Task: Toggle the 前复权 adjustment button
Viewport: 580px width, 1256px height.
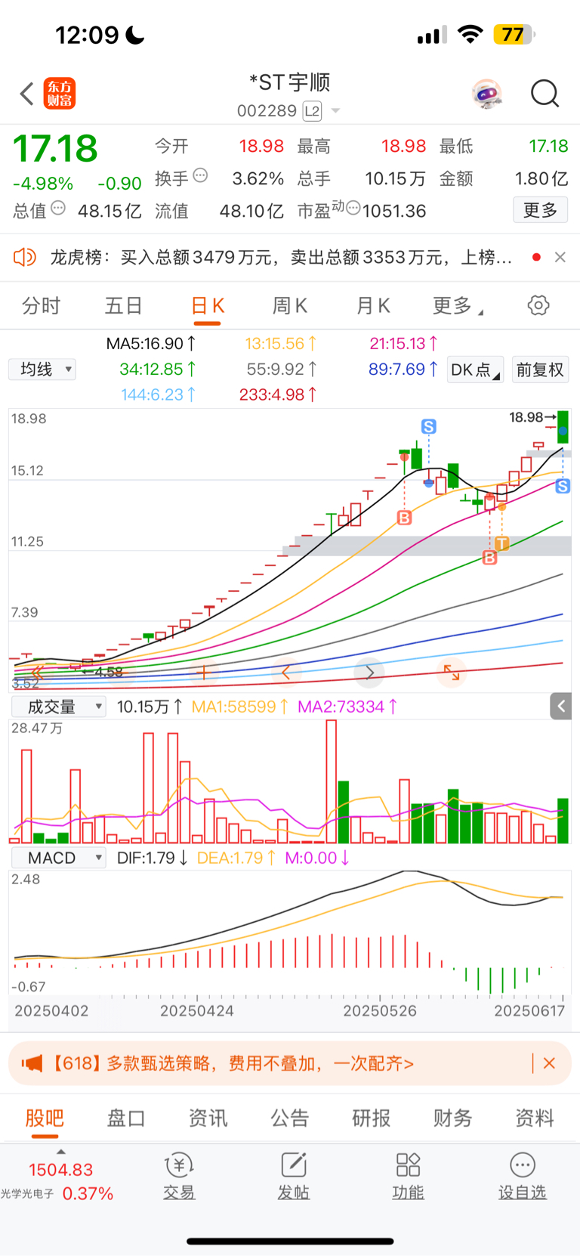Action: pyautogui.click(x=540, y=370)
